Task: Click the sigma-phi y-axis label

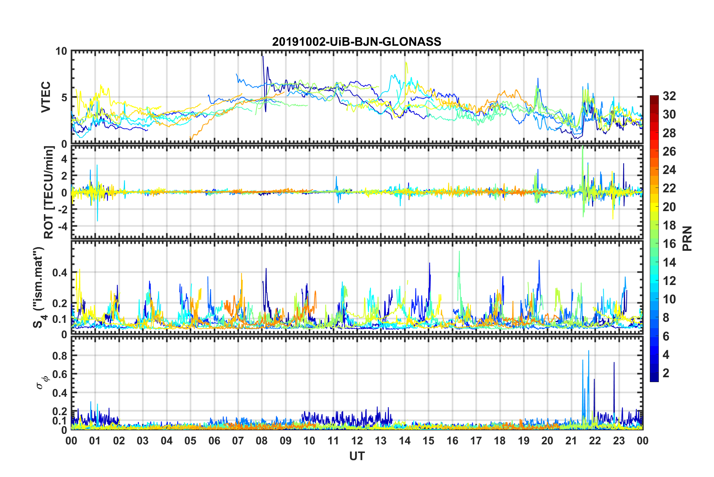Action: (43, 383)
